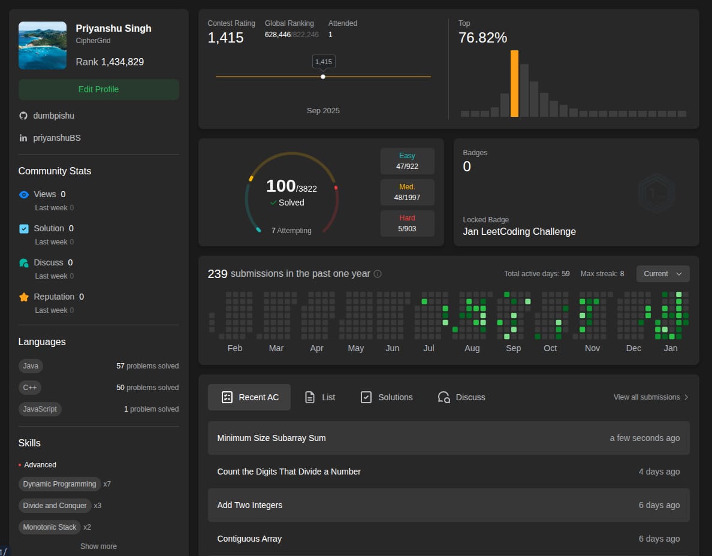Click the locked hexagon badge icon
This screenshot has height=556, width=712.
(657, 194)
